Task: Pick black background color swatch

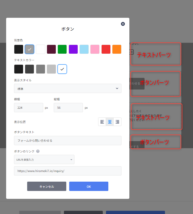Action: (x=19, y=49)
